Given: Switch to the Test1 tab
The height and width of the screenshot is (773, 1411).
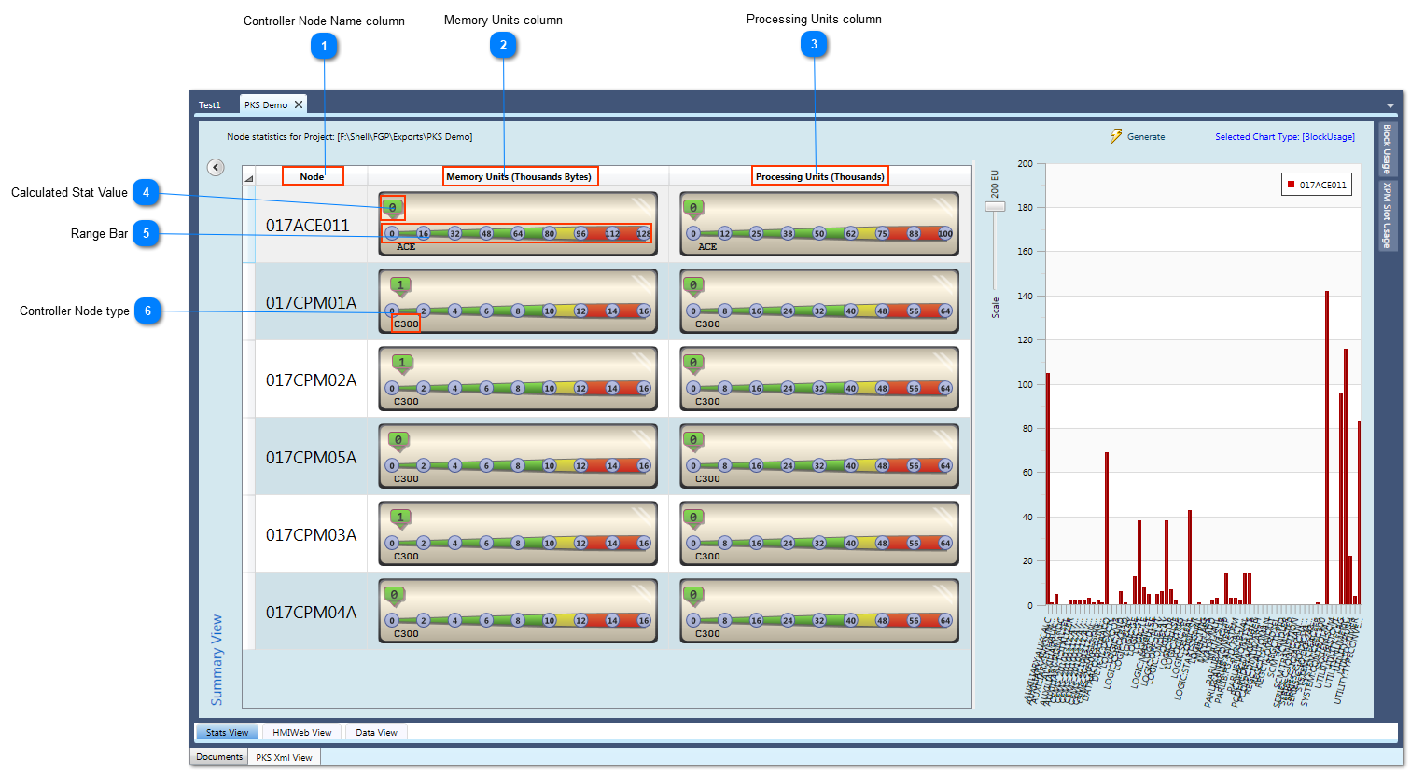Looking at the screenshot, I should pyautogui.click(x=210, y=105).
